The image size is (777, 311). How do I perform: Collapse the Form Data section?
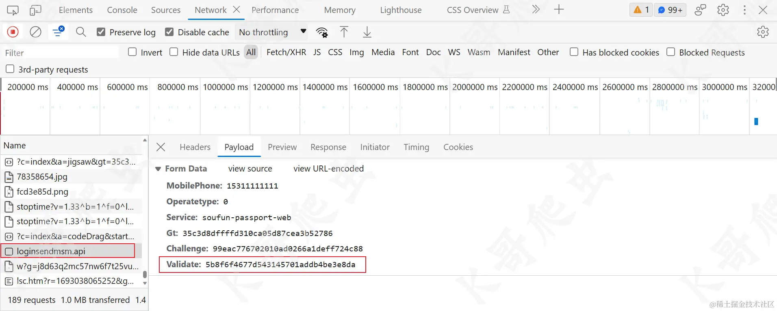pyautogui.click(x=158, y=169)
